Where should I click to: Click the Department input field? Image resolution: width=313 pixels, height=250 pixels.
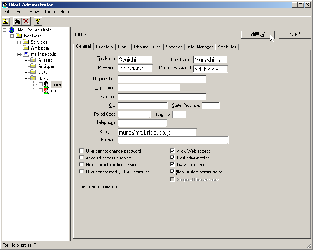click(148, 87)
